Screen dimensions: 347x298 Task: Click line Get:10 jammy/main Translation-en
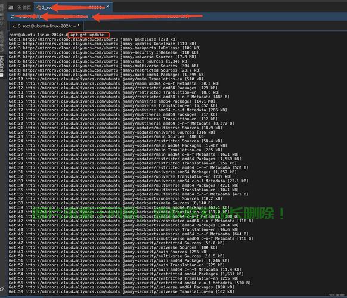click(106, 79)
